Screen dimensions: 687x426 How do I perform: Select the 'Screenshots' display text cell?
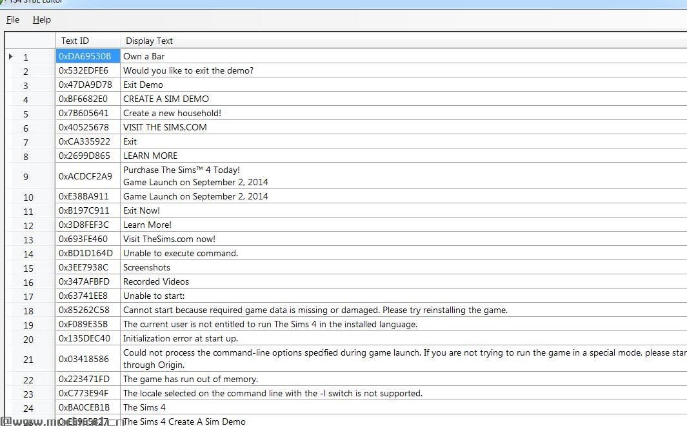click(146, 267)
